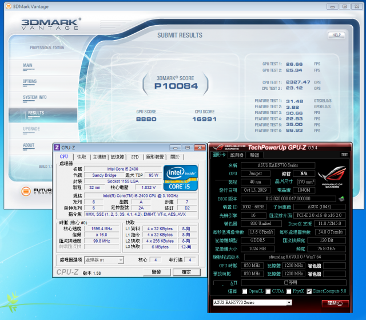Click the BIOS save chip icon in GPU-Z

(x=342, y=199)
